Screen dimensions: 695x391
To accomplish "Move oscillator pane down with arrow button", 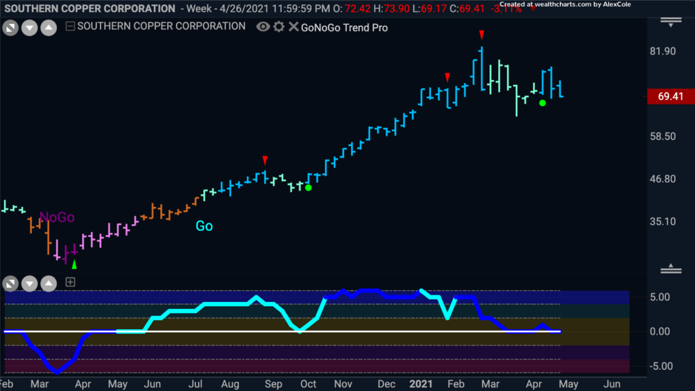I will (x=30, y=283).
